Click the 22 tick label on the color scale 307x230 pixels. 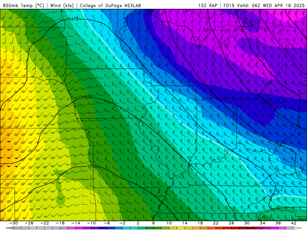(x=216, y=223)
